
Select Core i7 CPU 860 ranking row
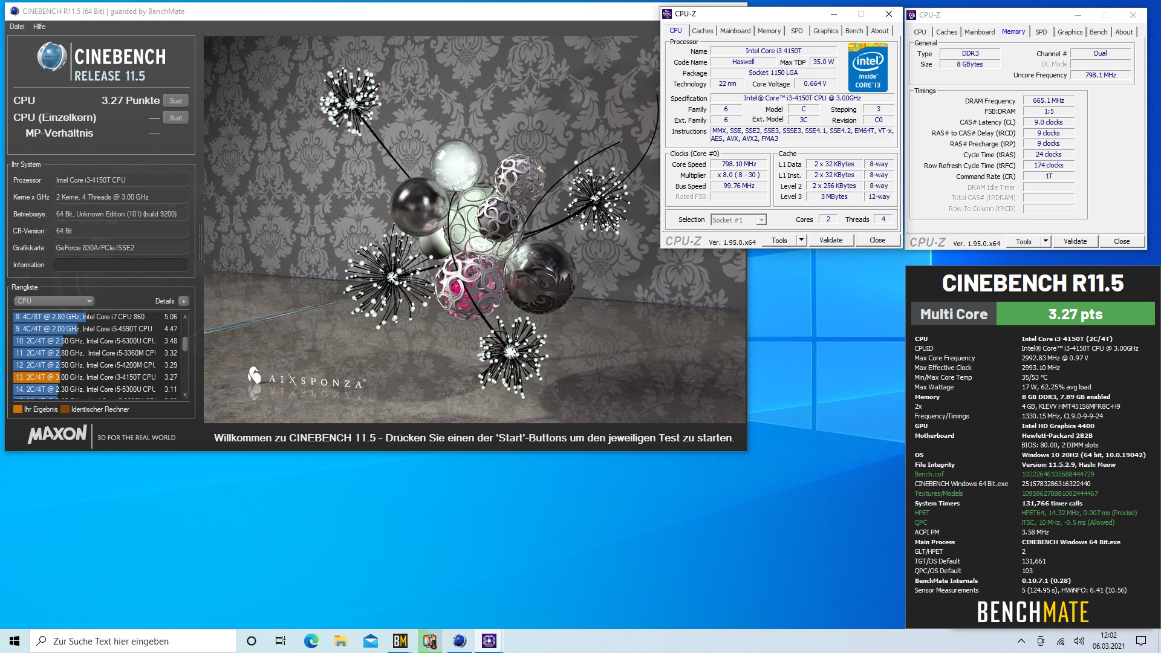pyautogui.click(x=96, y=317)
